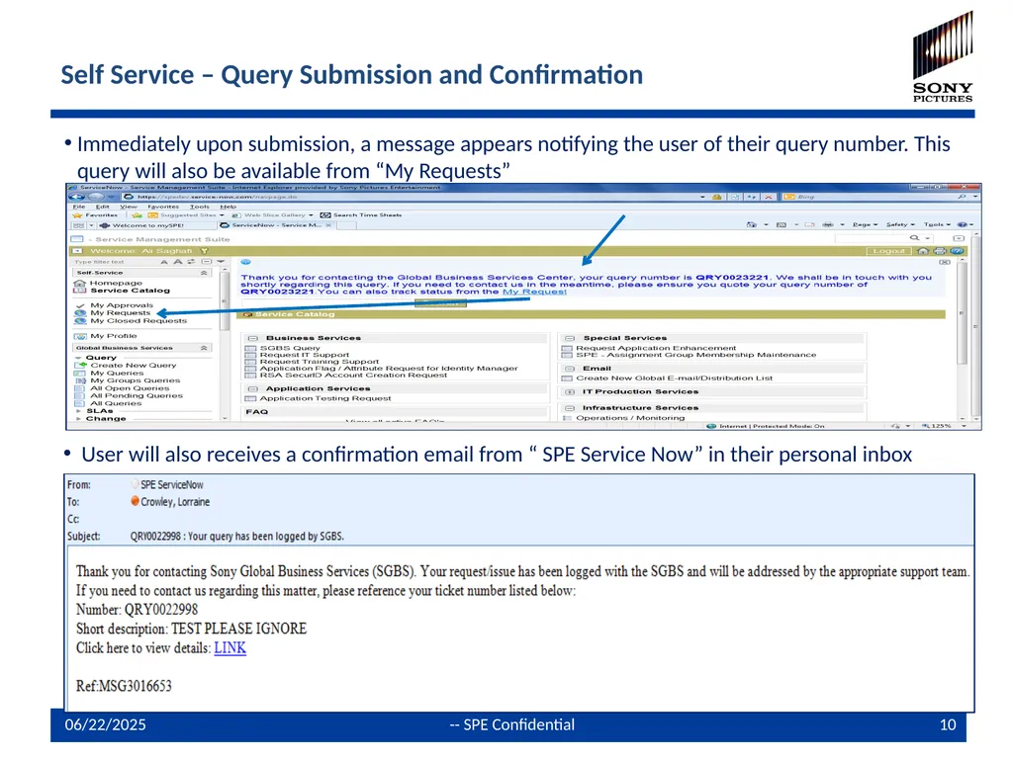
Task: Open Application Testing Request item
Action: [324, 398]
